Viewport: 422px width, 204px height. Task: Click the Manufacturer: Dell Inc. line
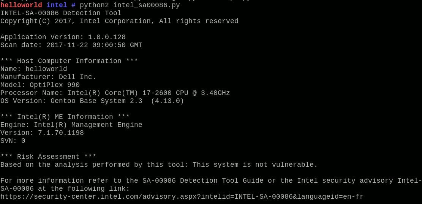[48, 77]
